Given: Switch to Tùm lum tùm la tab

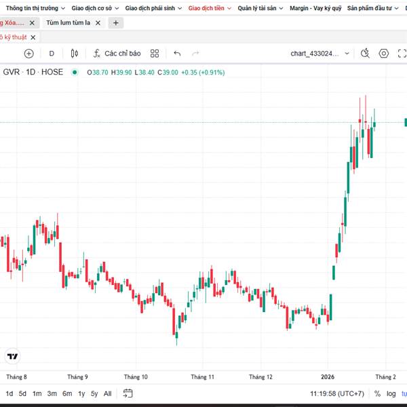Looking at the screenshot, I should [69, 22].
